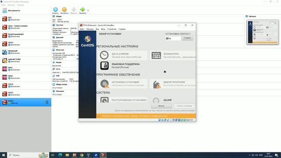Open ДАТА И ВРЕМЯ clock icon
The height and width of the screenshot is (158, 281).
[x=104, y=55]
